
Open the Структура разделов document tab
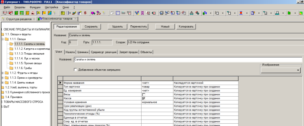pyautogui.click(x=19, y=19)
